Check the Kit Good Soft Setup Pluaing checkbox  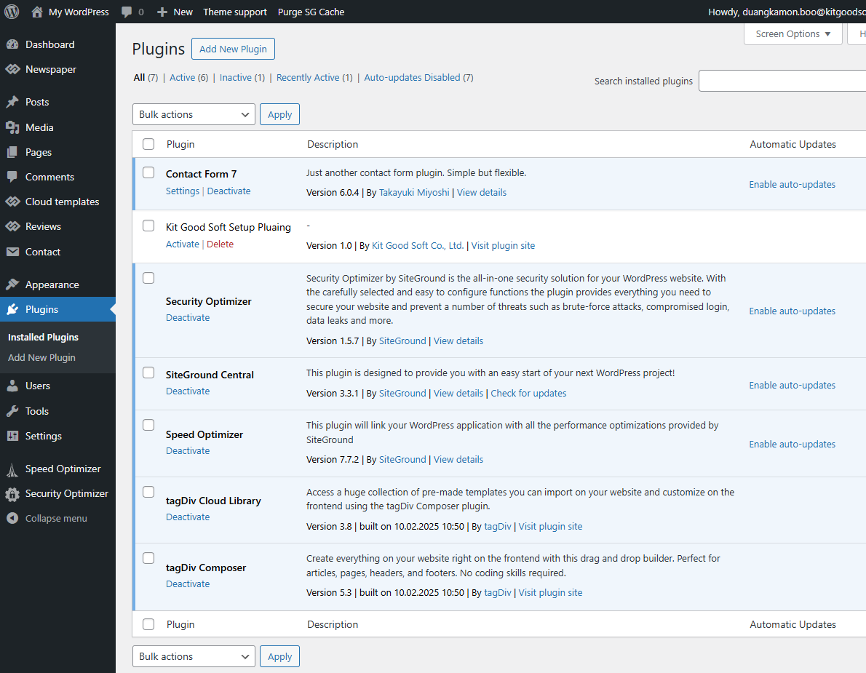(148, 226)
